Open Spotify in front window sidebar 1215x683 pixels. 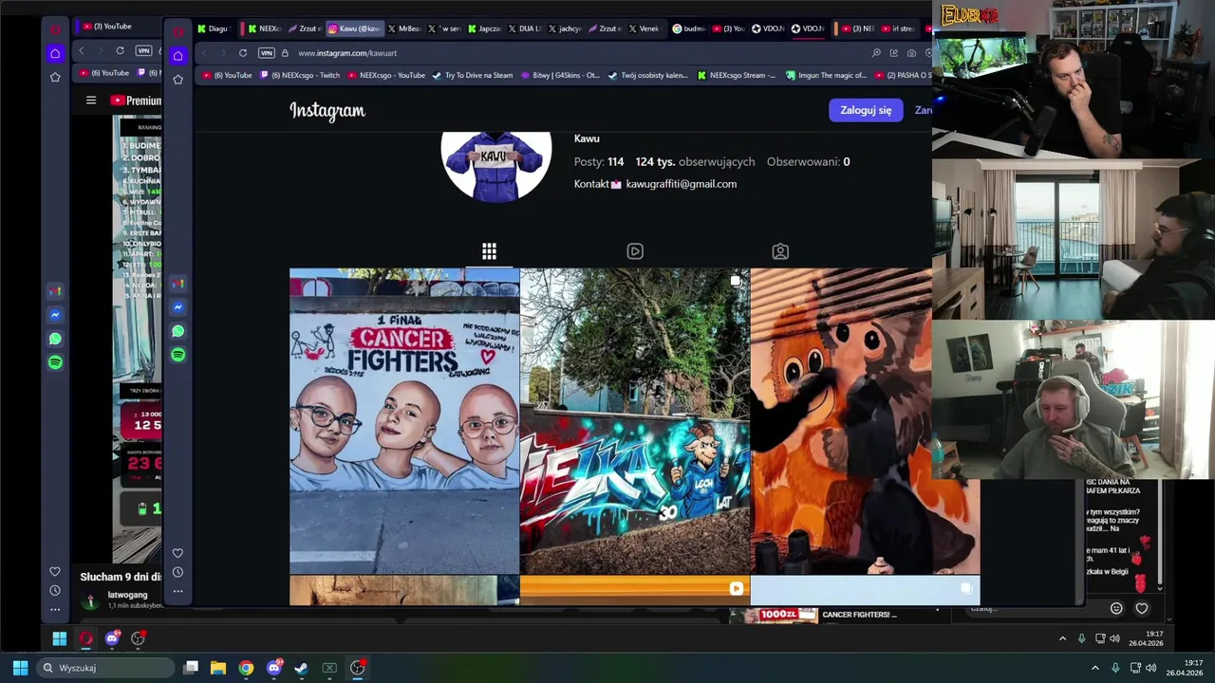178,355
